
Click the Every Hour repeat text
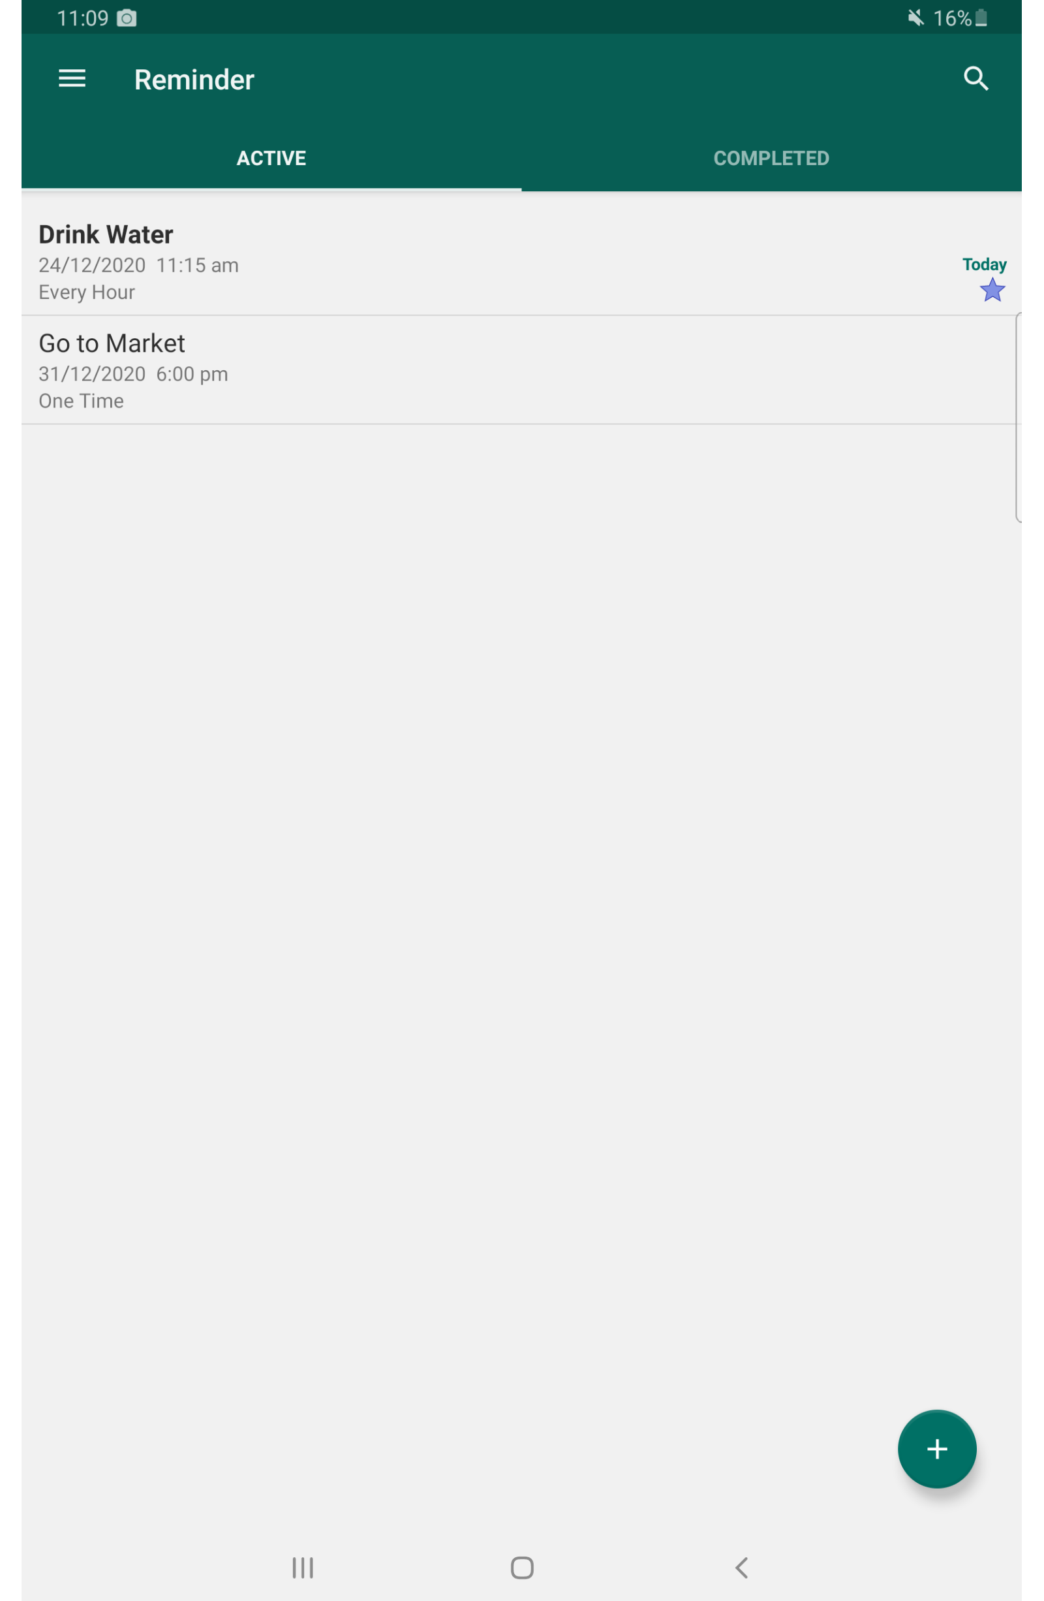coord(87,292)
